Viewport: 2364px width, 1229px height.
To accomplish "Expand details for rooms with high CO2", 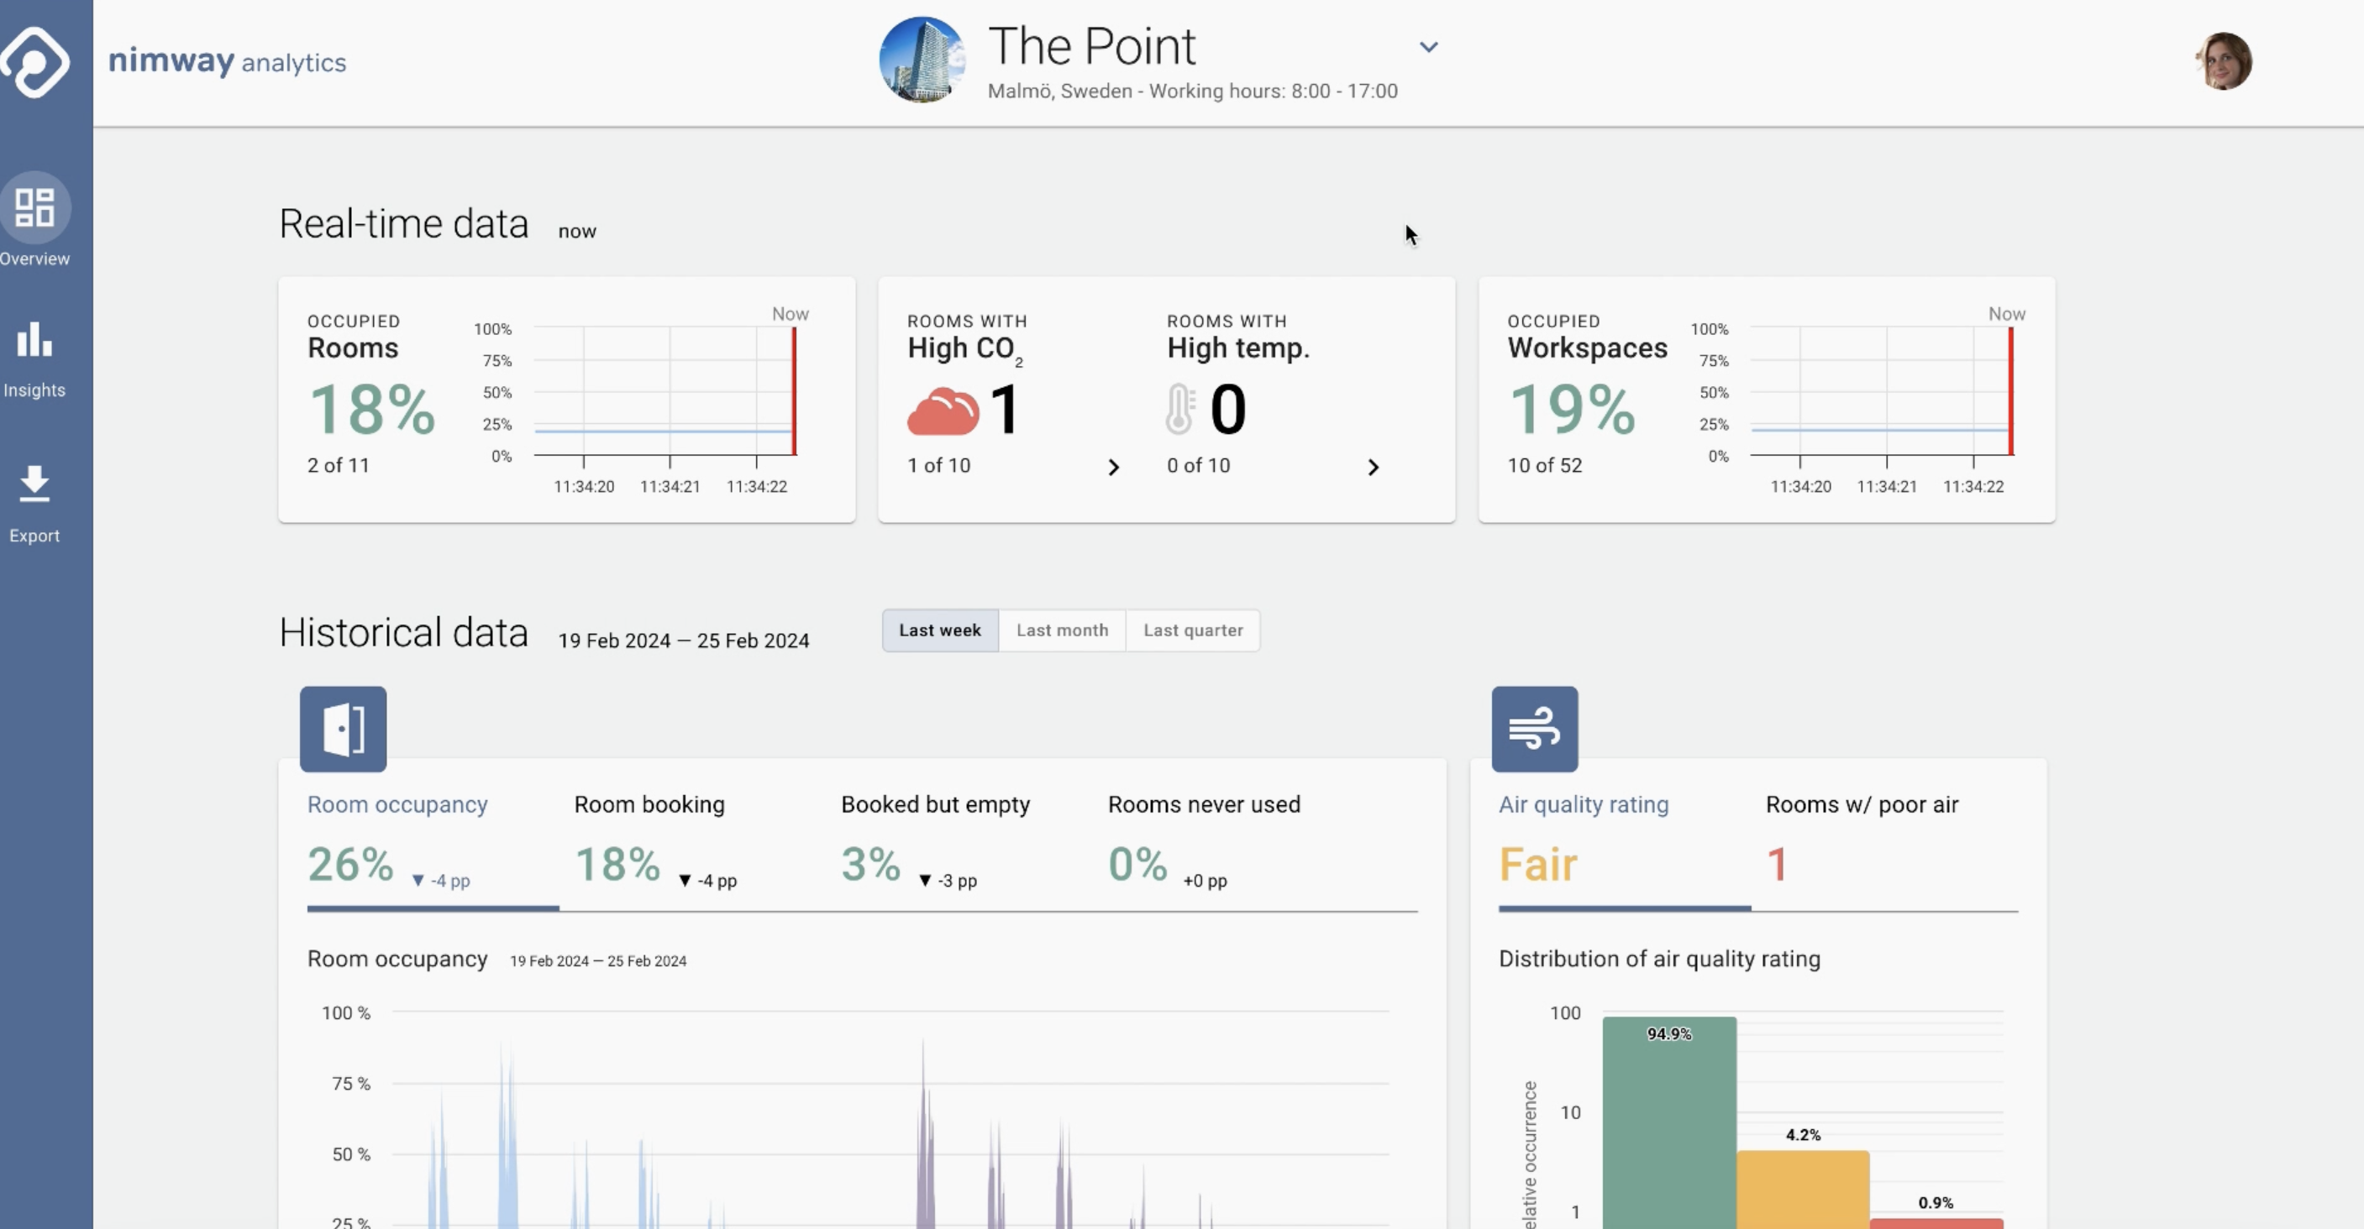I will 1113,467.
